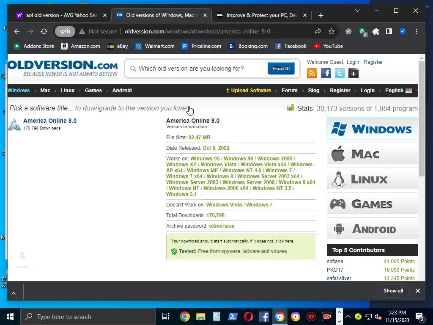Open Priceline.com bookmark

pyautogui.click(x=201, y=46)
